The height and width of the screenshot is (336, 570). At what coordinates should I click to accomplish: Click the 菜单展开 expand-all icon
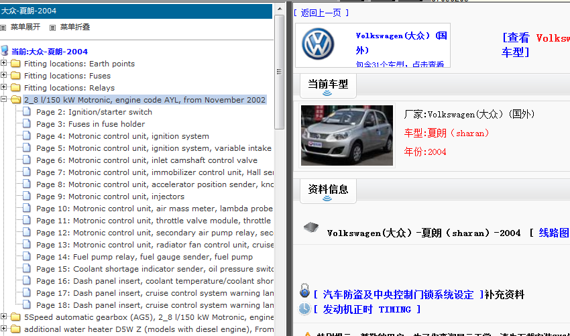tap(3, 27)
